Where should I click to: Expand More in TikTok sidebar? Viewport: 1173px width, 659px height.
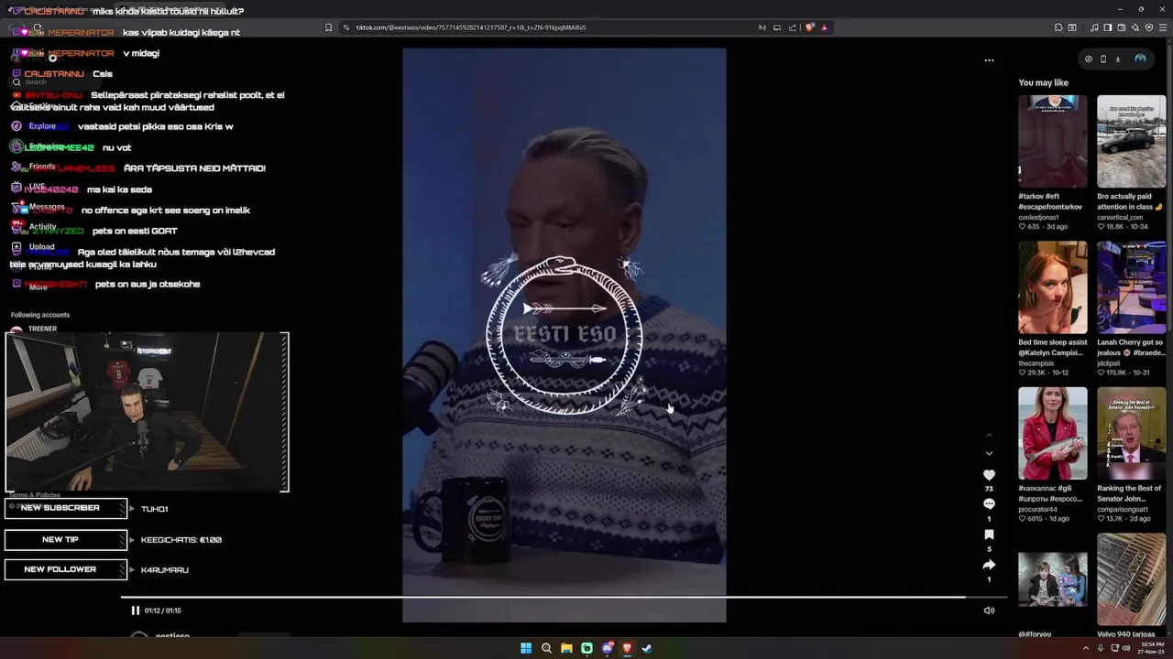click(x=38, y=287)
